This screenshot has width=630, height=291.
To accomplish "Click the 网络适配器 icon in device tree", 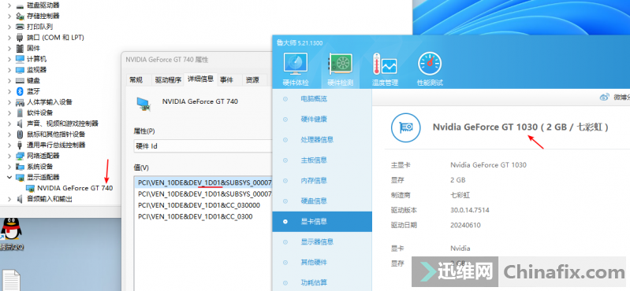I will tap(20, 156).
